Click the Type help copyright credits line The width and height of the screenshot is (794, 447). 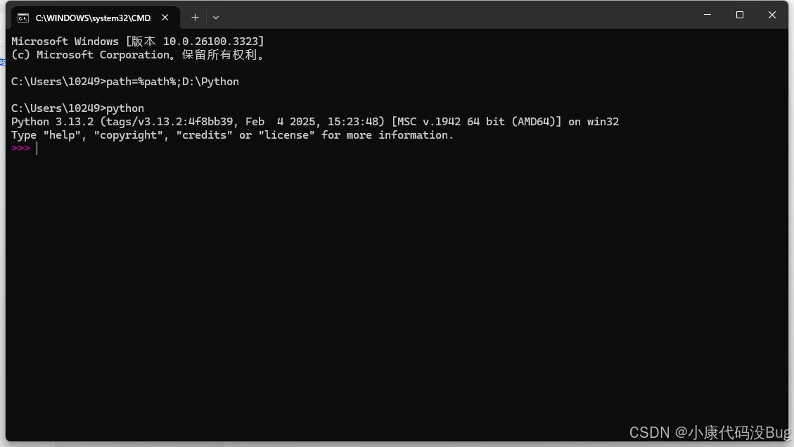tap(232, 134)
